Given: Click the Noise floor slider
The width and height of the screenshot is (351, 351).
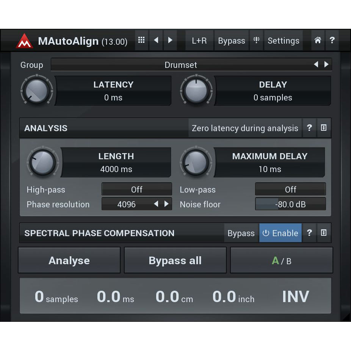Looking at the screenshot, I should [290, 204].
